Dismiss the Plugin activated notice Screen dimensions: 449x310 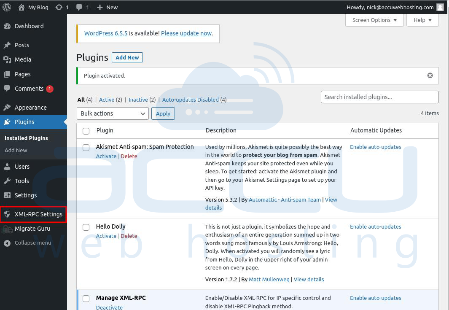(x=430, y=75)
